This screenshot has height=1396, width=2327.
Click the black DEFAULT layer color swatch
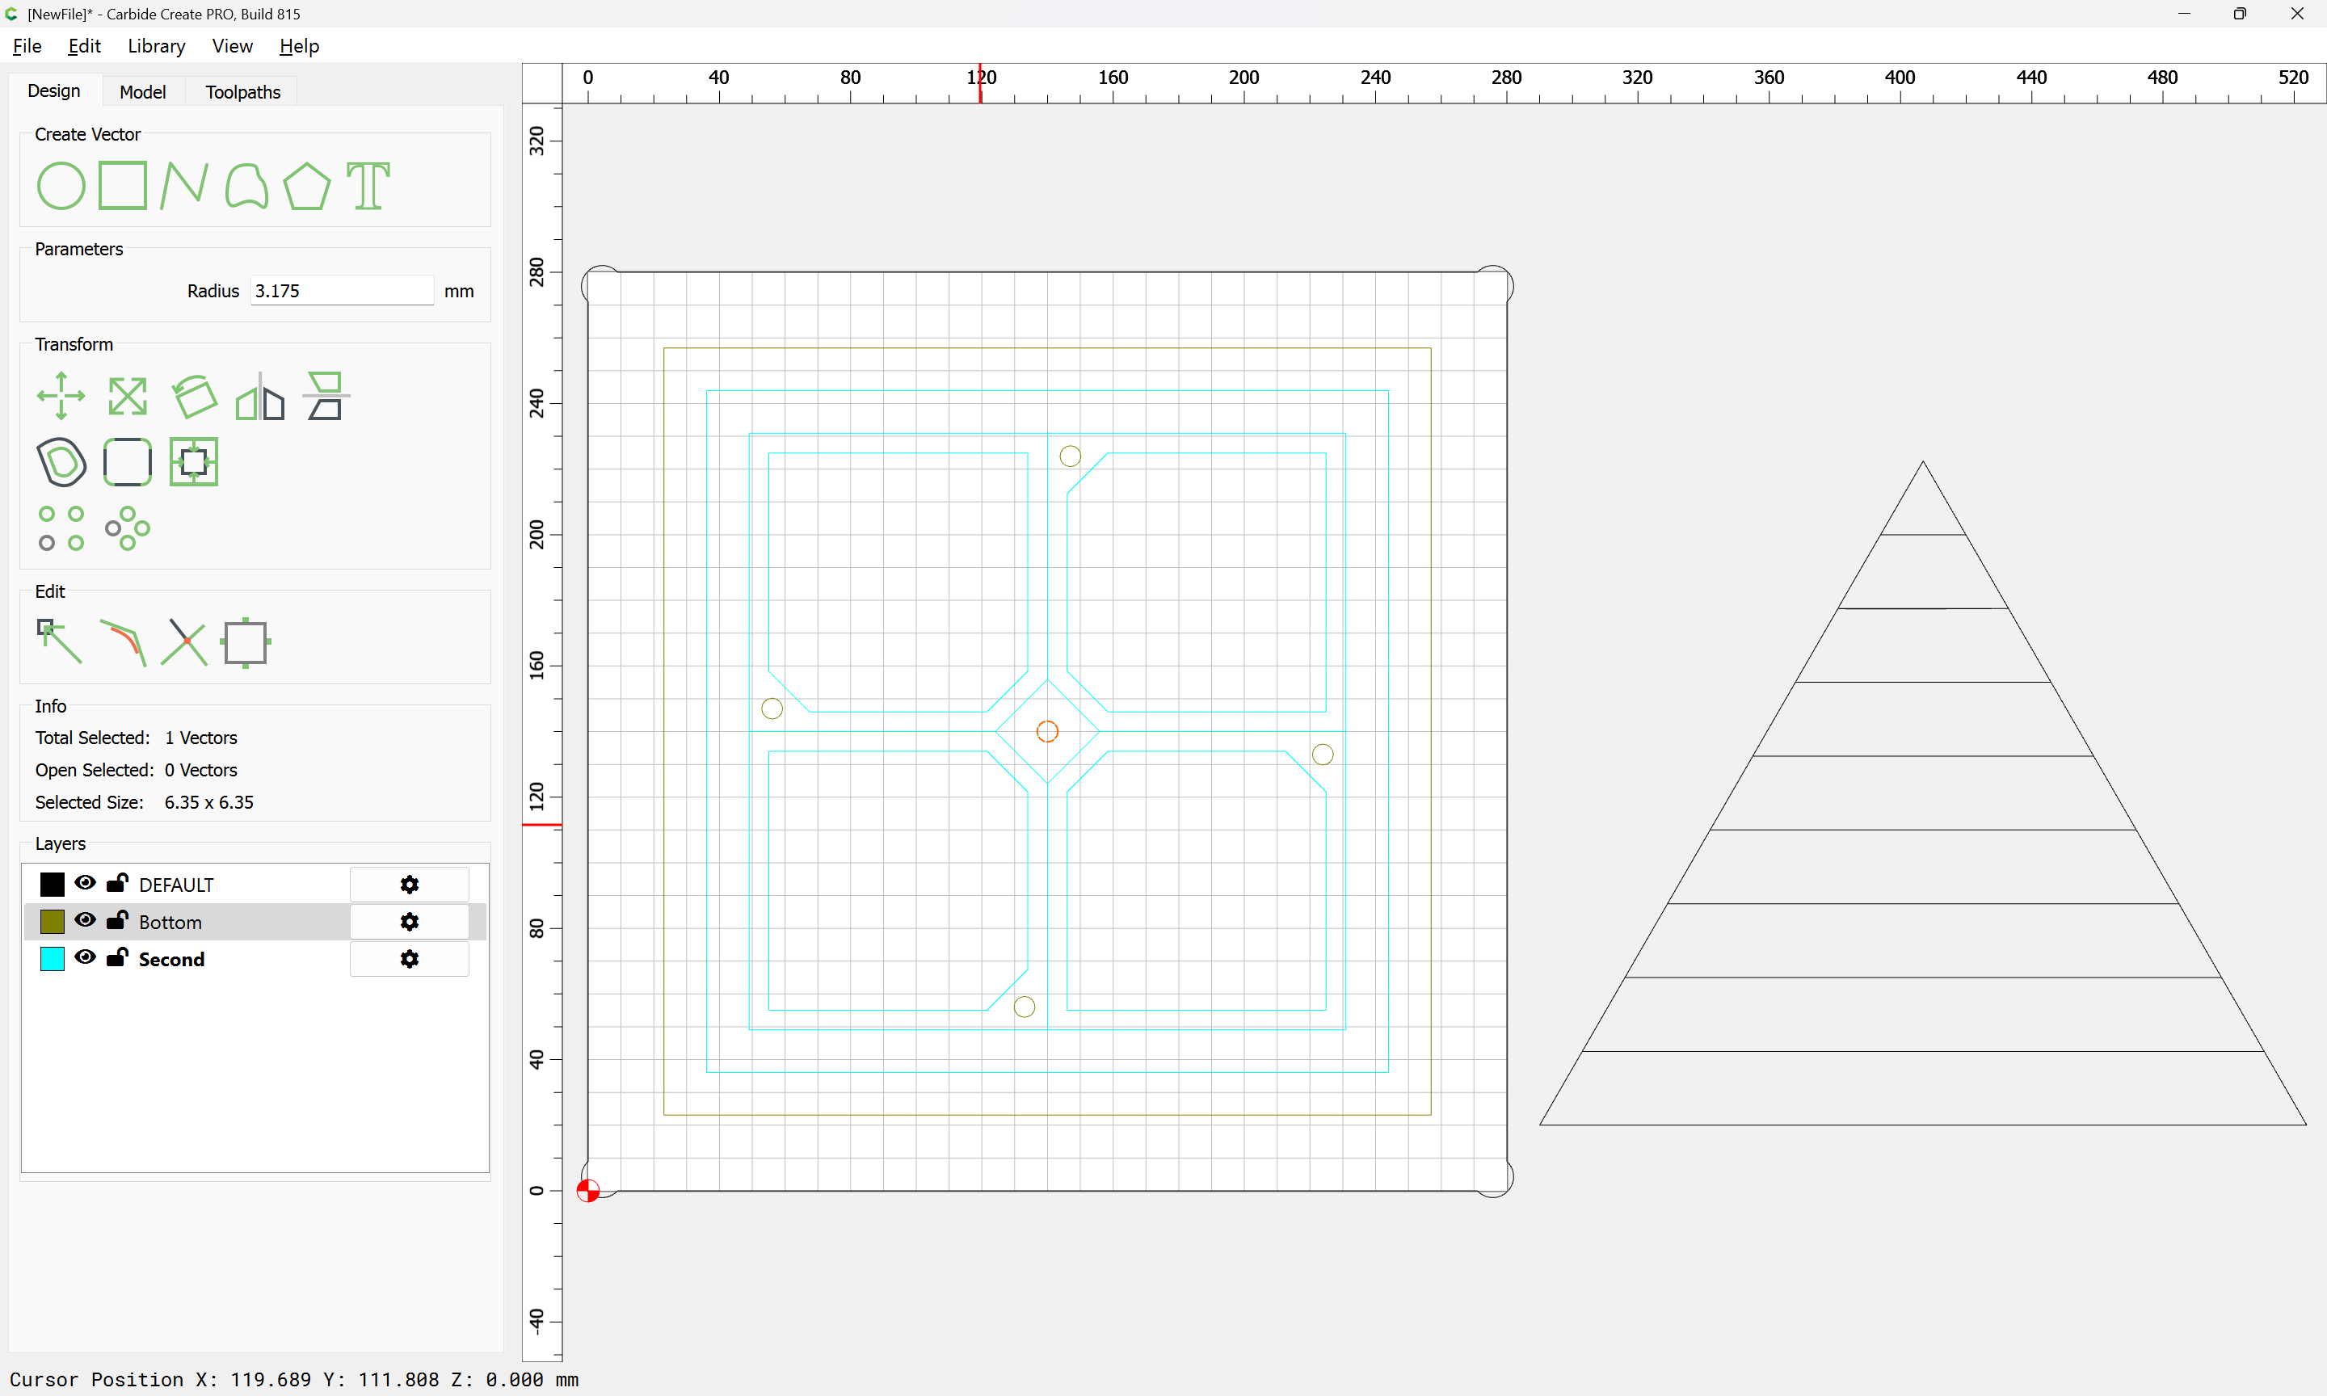pyautogui.click(x=52, y=885)
